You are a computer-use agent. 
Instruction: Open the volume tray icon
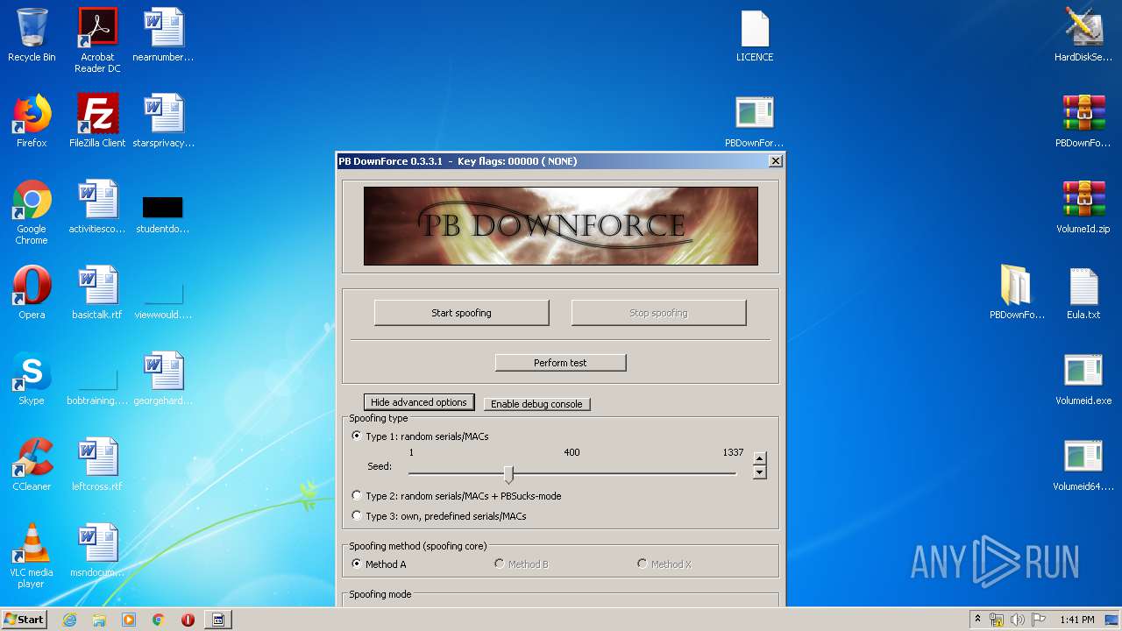coord(1018,620)
